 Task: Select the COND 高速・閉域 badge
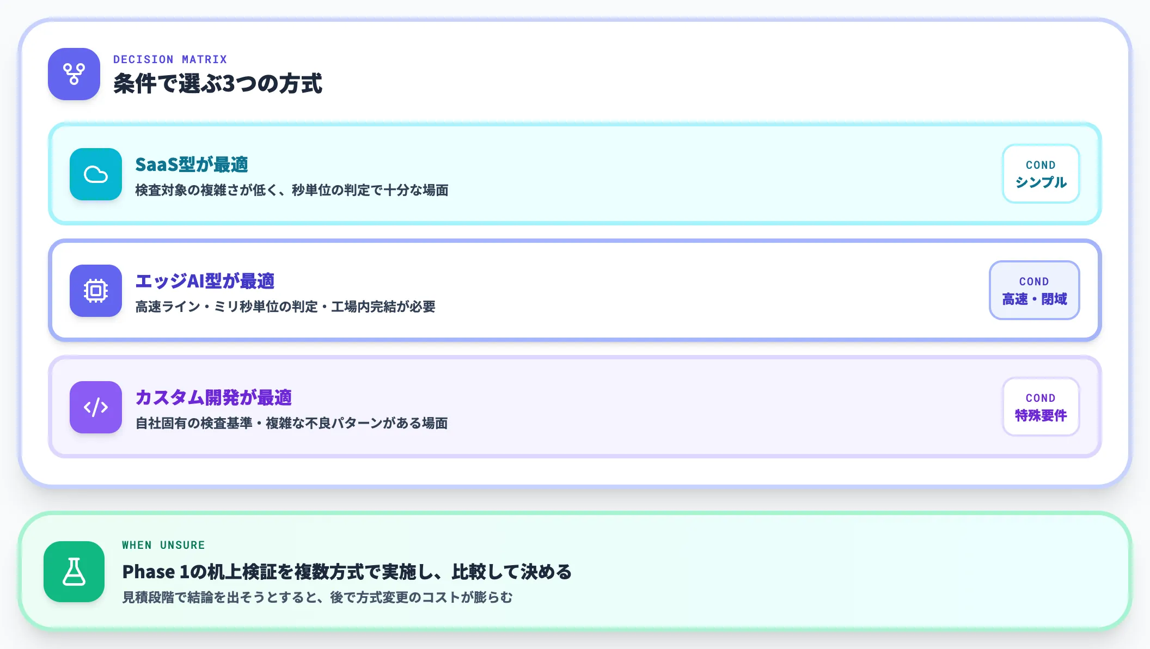tap(1034, 290)
